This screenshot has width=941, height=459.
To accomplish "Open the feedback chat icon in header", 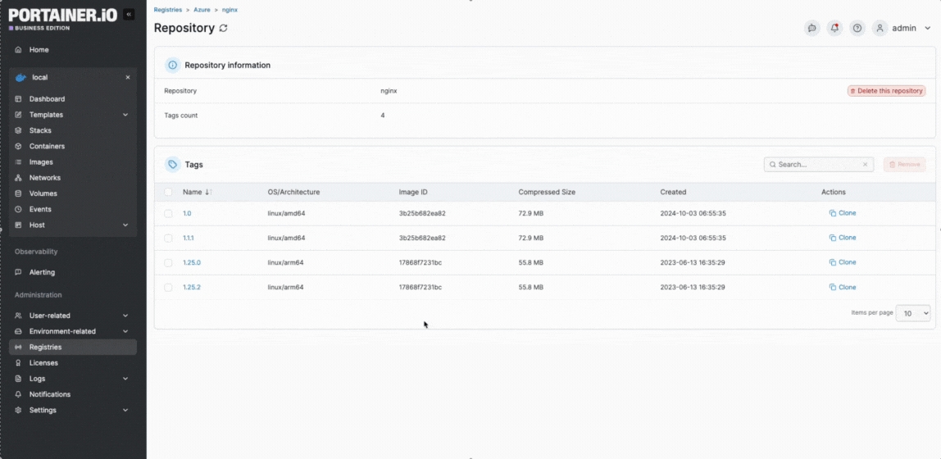I will 811,28.
